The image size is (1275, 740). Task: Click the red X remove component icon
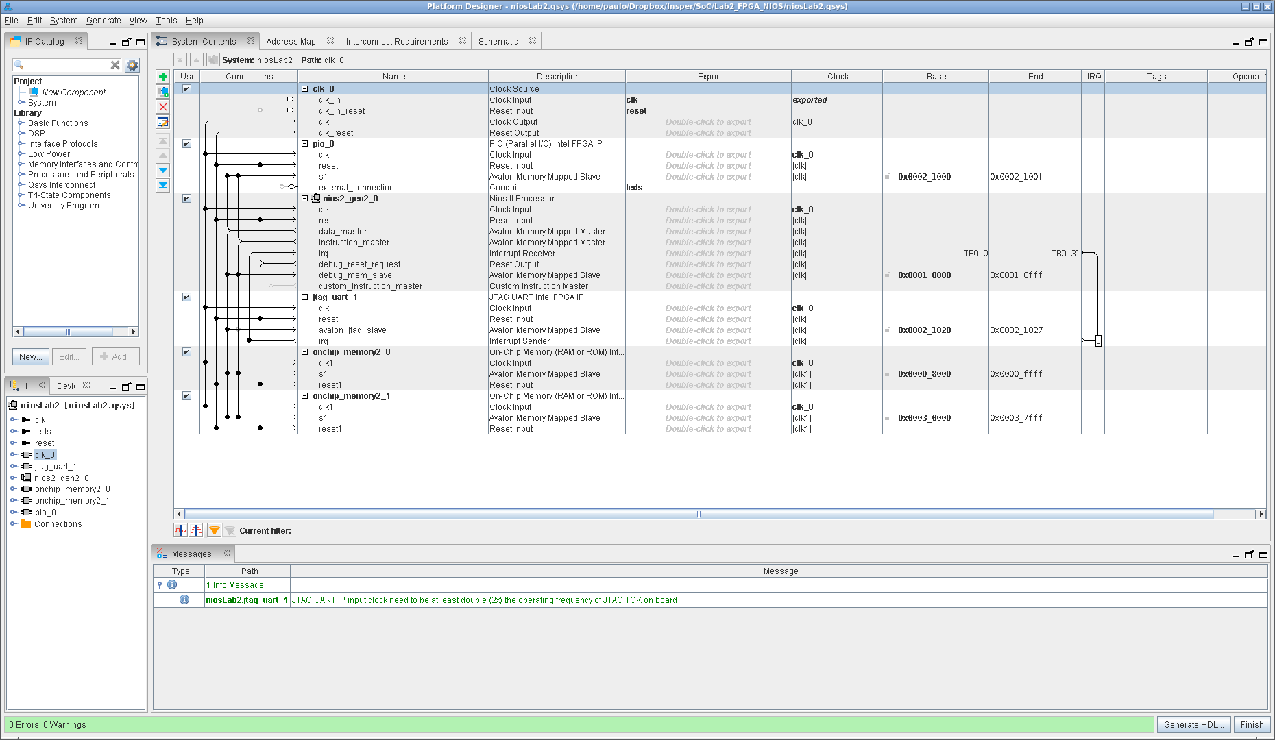[x=163, y=107]
